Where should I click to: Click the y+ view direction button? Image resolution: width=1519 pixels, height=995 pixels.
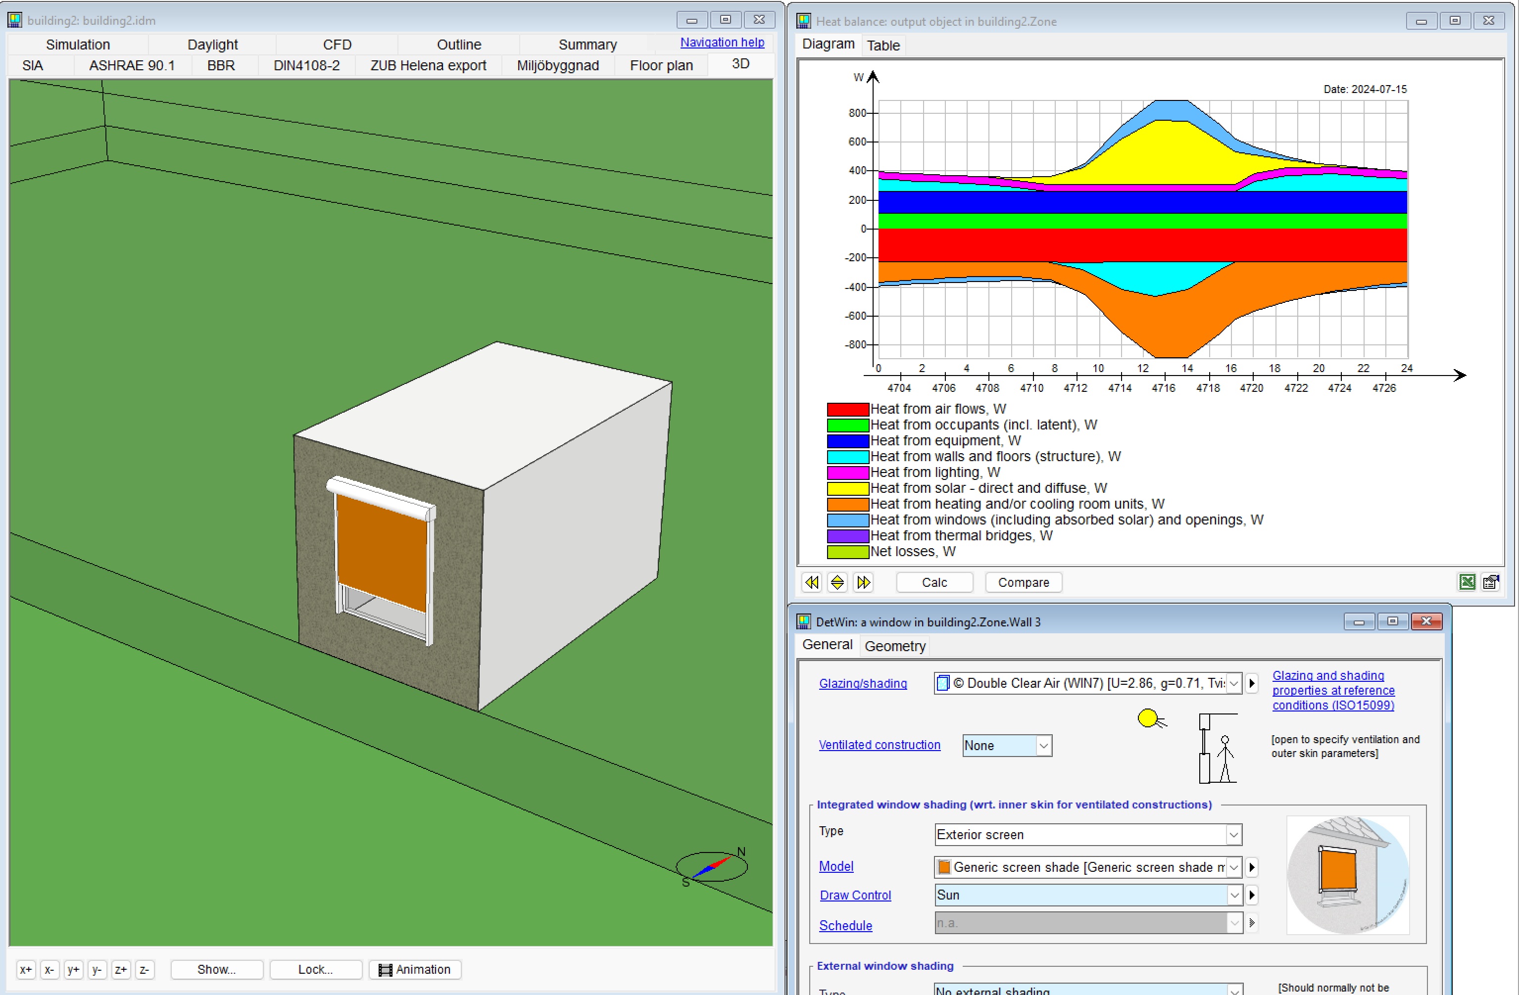tap(73, 969)
